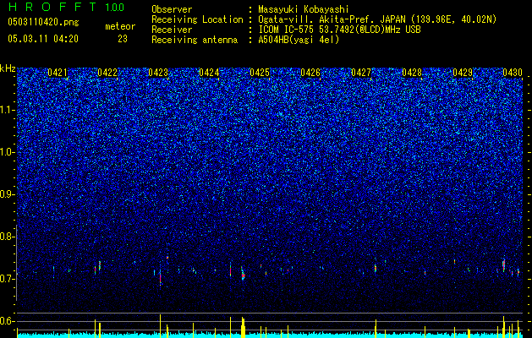This screenshot has width=532, height=338.
Task: Click the 0.6 kHz axis label
Action: (x=8, y=321)
